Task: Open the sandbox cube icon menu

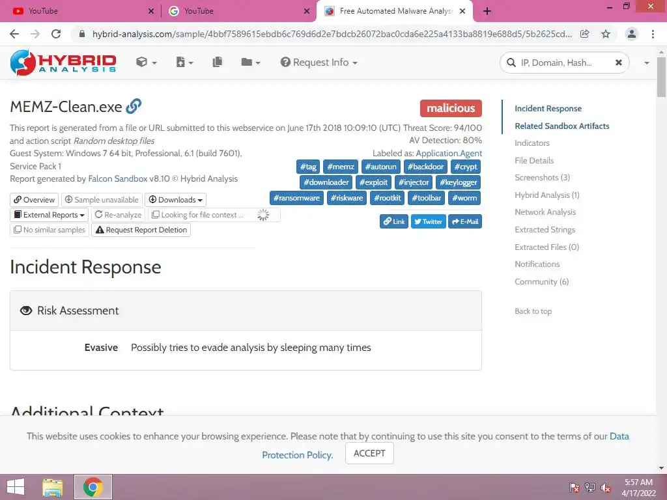Action: (147, 62)
